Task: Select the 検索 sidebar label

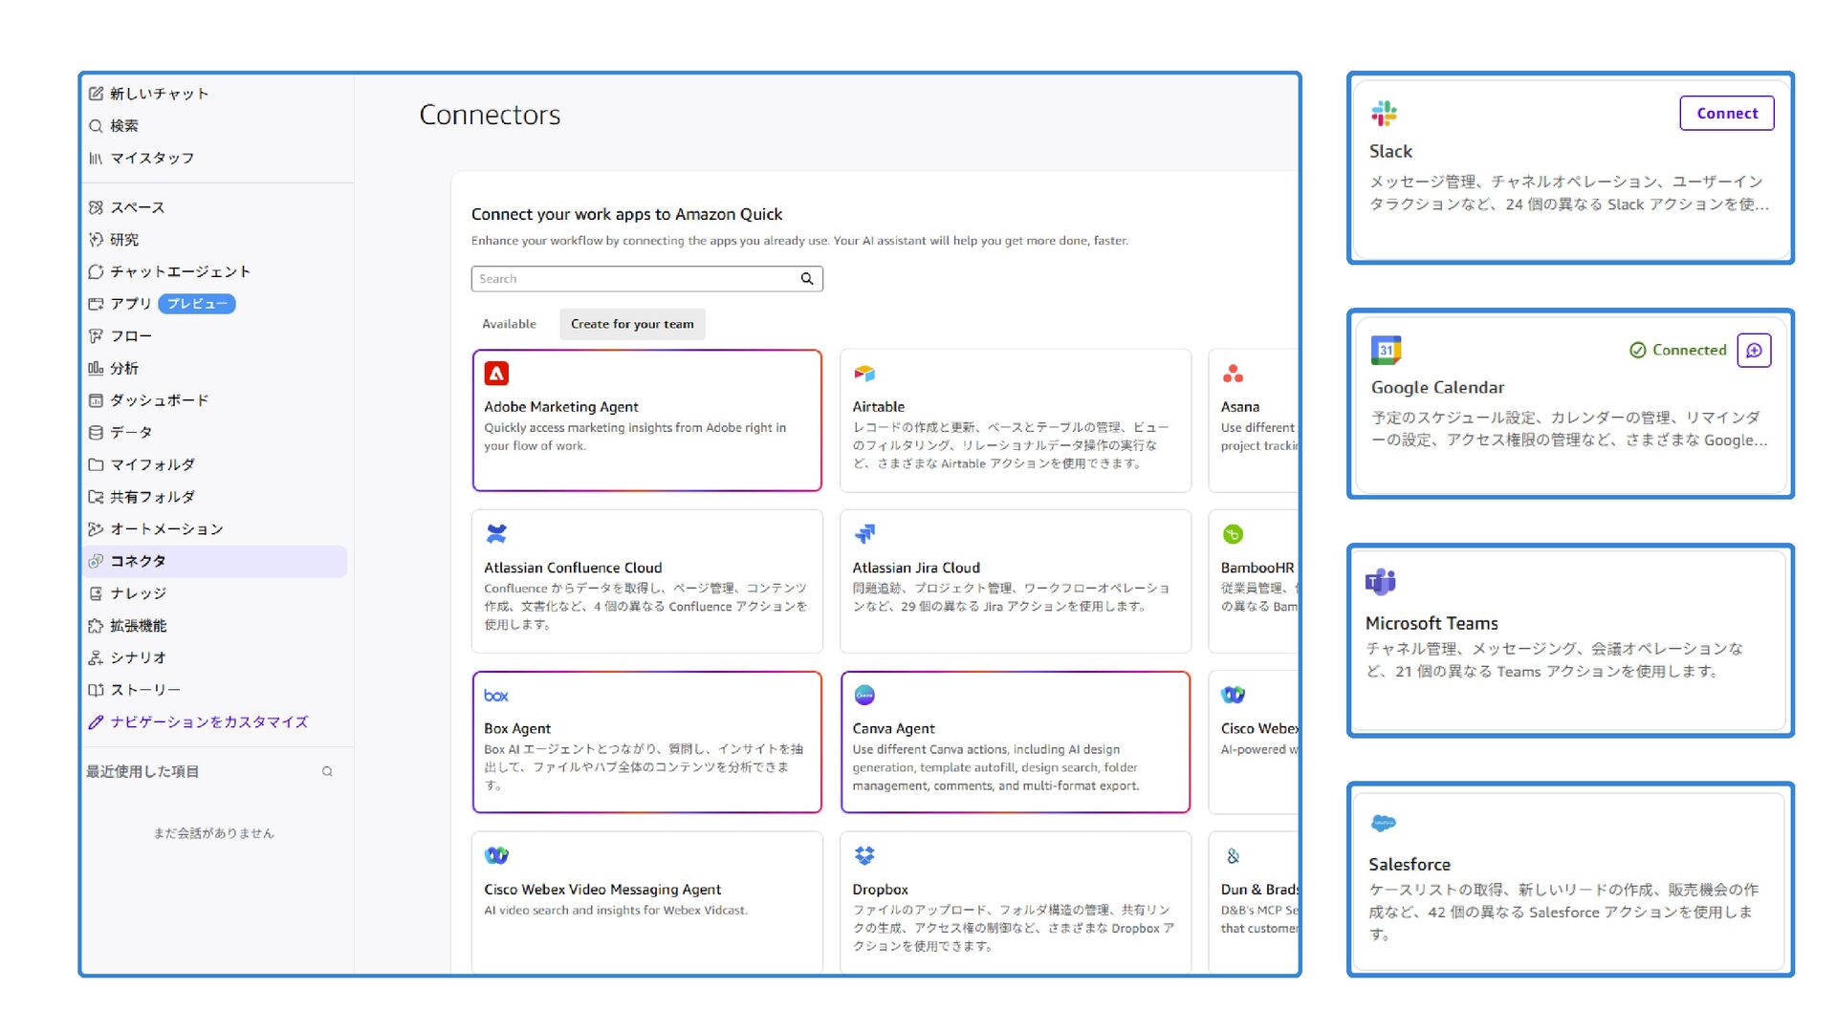Action: (x=124, y=126)
